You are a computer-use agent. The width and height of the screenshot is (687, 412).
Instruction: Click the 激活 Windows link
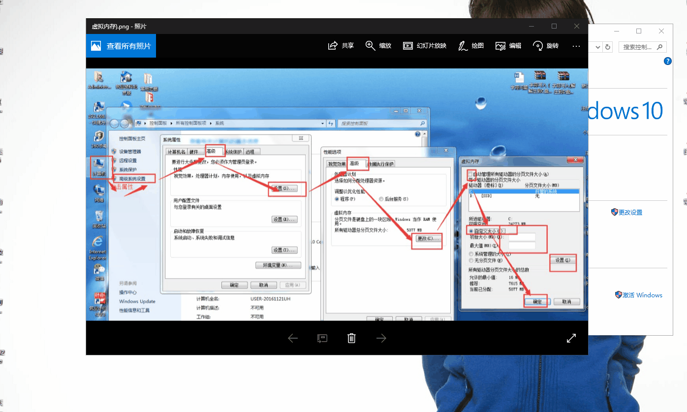pos(642,295)
